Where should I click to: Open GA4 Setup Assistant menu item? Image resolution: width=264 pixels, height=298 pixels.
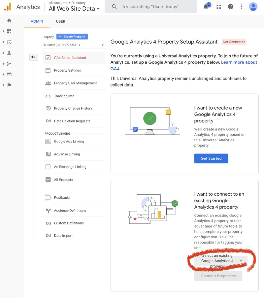[x=74, y=58]
